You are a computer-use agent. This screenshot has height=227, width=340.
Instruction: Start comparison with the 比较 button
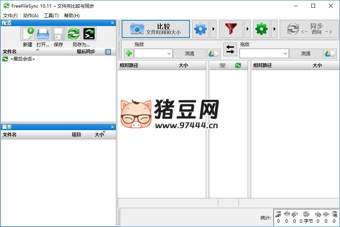(156, 29)
